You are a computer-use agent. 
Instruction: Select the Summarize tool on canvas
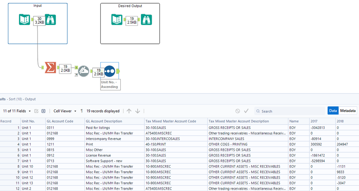(50, 67)
